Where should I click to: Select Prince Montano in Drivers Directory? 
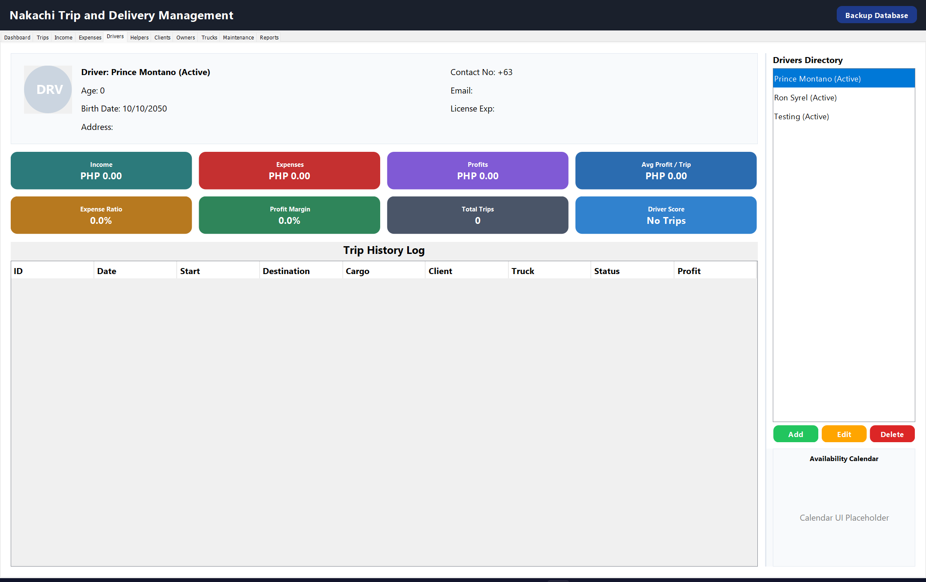click(844, 78)
